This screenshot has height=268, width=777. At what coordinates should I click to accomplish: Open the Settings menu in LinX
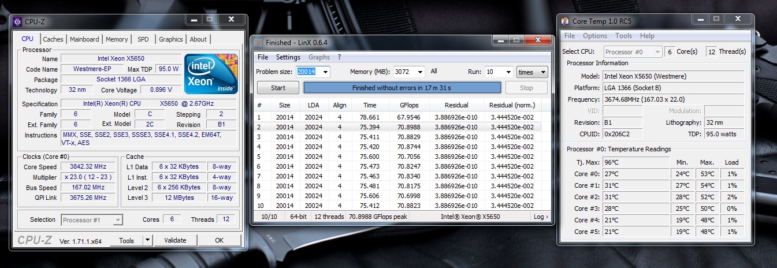(288, 57)
